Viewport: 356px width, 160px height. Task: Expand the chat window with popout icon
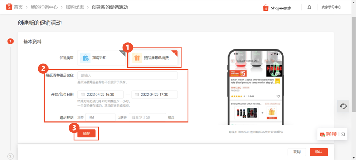[x=343, y=134]
